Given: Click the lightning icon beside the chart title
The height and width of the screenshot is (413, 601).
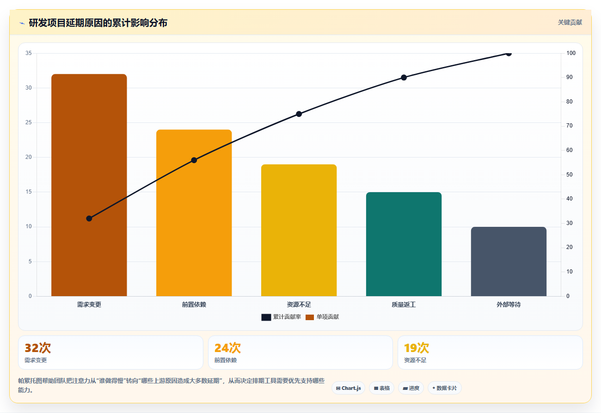Looking at the screenshot, I should 22,23.
